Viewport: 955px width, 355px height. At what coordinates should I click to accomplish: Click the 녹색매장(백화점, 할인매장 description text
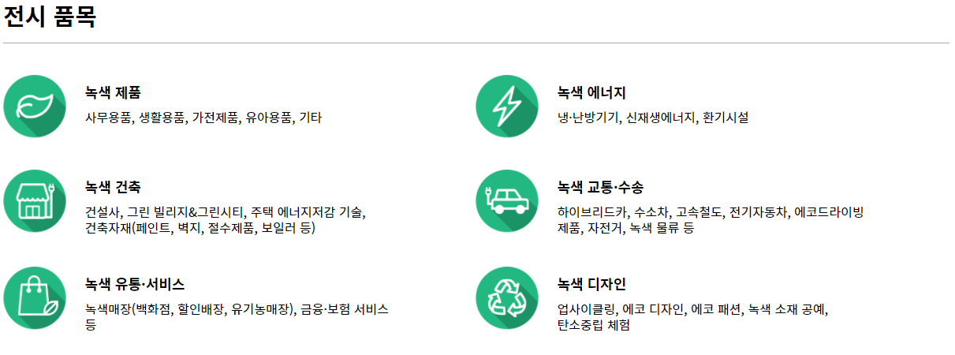click(237, 309)
